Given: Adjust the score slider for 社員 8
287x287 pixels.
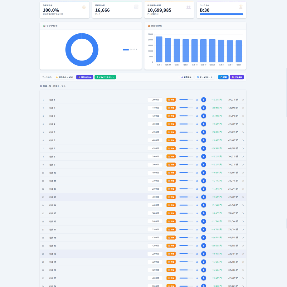Looking at the screenshot, I should coord(186,157).
